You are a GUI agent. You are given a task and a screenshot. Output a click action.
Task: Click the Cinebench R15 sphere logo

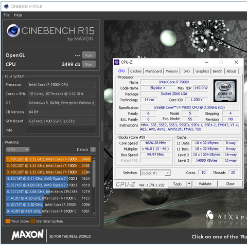pyautogui.click(x=13, y=31)
